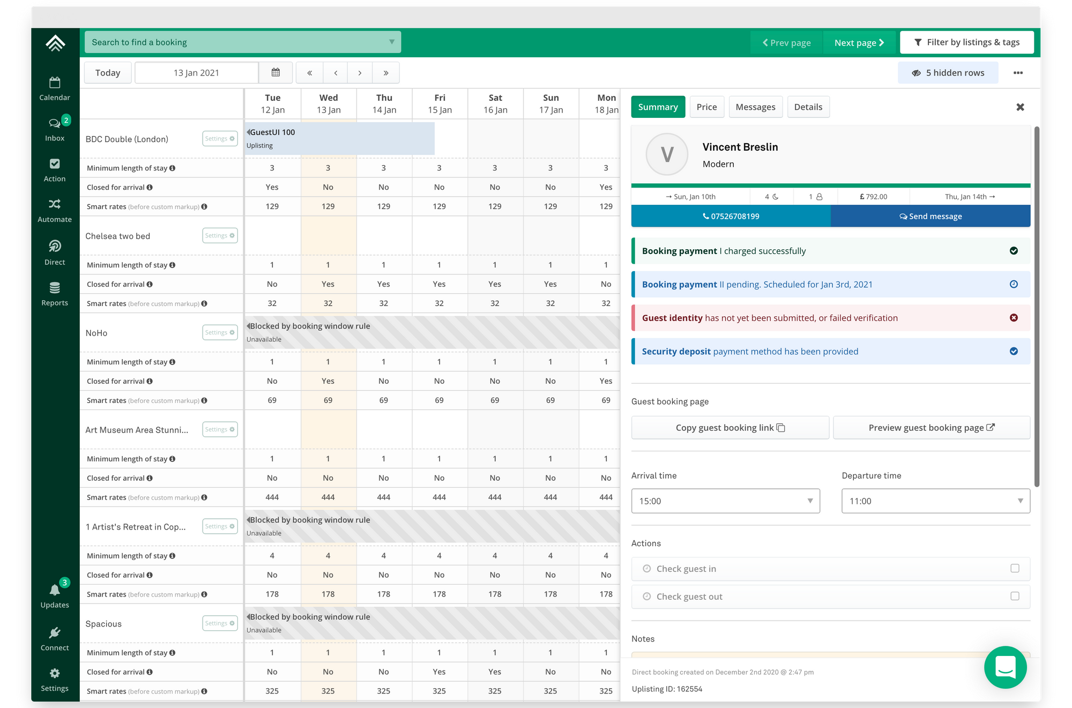The width and height of the screenshot is (1072, 708).
Task: Tick the Check guest in checkbox
Action: [x=1015, y=568]
